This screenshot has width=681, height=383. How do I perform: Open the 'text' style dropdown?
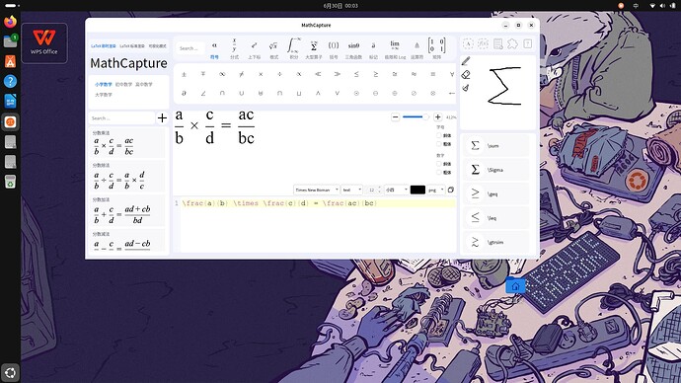click(x=351, y=190)
